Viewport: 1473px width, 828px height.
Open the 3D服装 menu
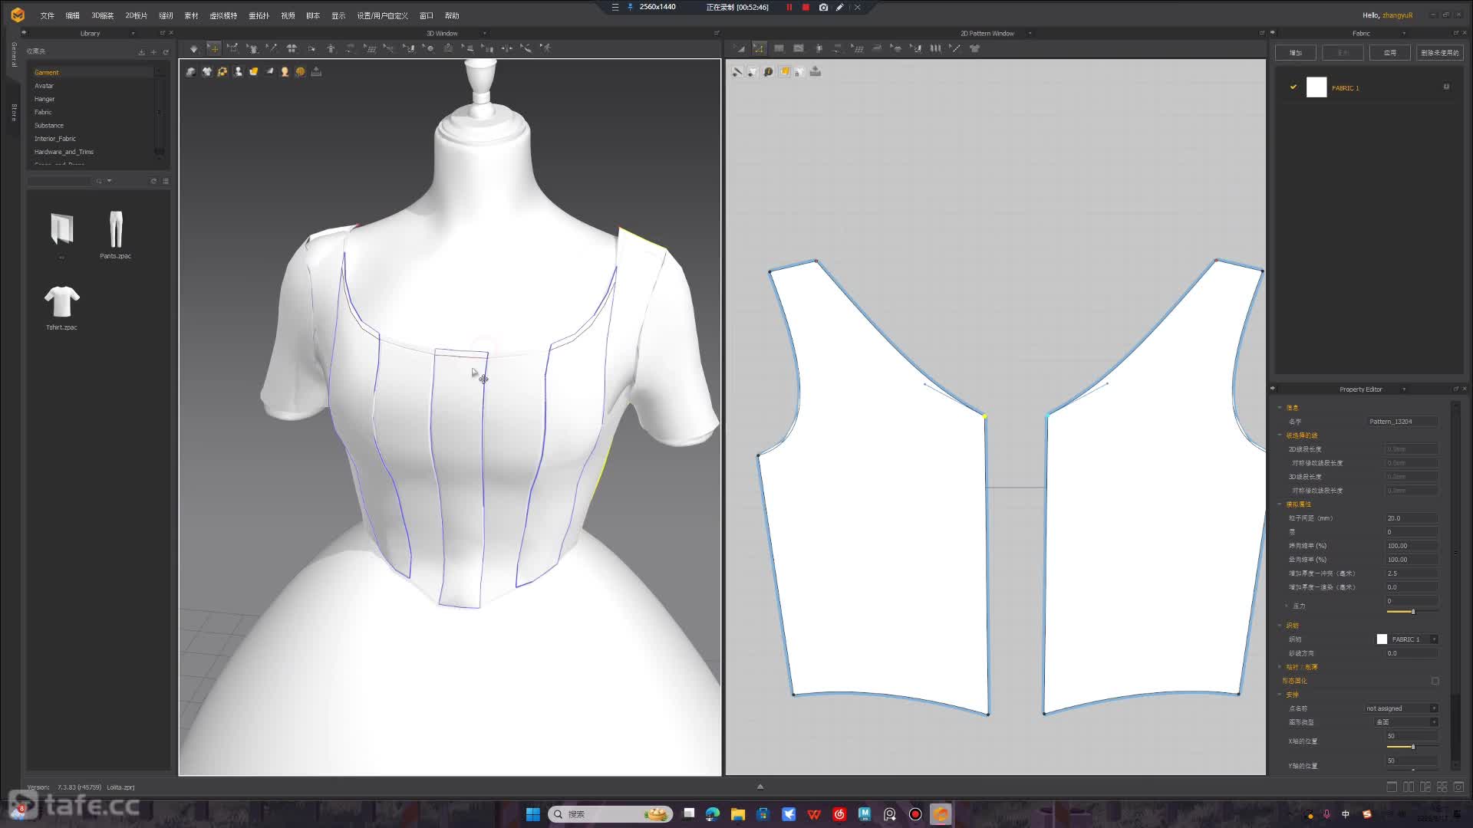point(103,15)
